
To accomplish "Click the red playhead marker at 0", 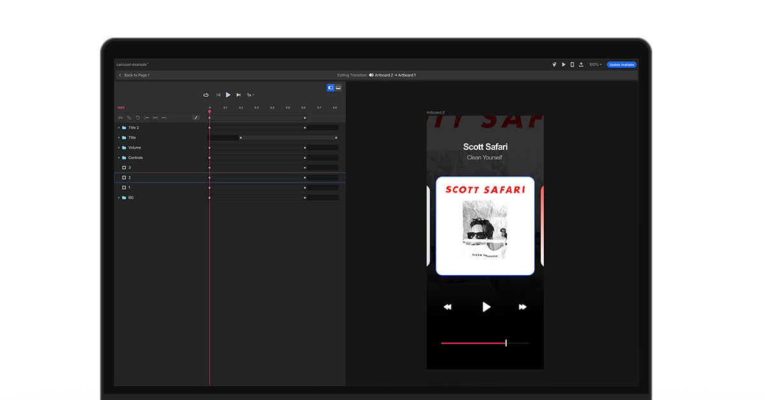I will tap(209, 111).
